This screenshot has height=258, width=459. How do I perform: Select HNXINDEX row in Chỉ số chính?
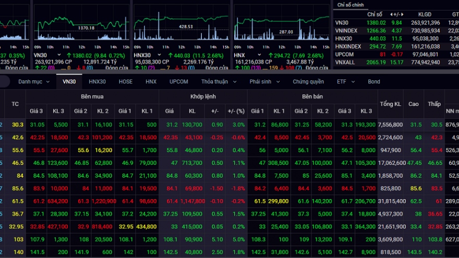click(x=396, y=46)
